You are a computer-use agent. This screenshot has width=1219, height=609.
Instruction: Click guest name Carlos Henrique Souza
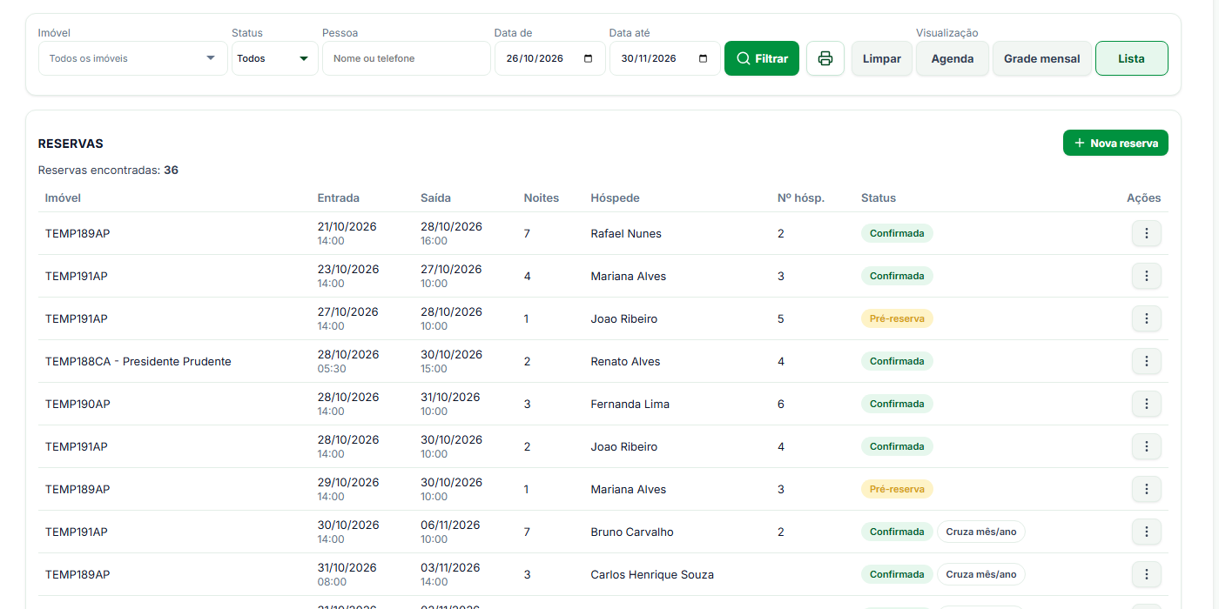[652, 574]
